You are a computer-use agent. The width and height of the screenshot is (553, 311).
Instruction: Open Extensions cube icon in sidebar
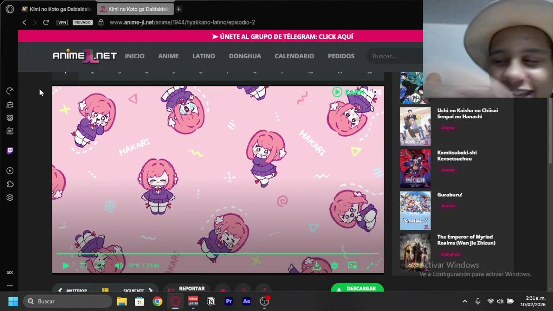click(x=10, y=184)
